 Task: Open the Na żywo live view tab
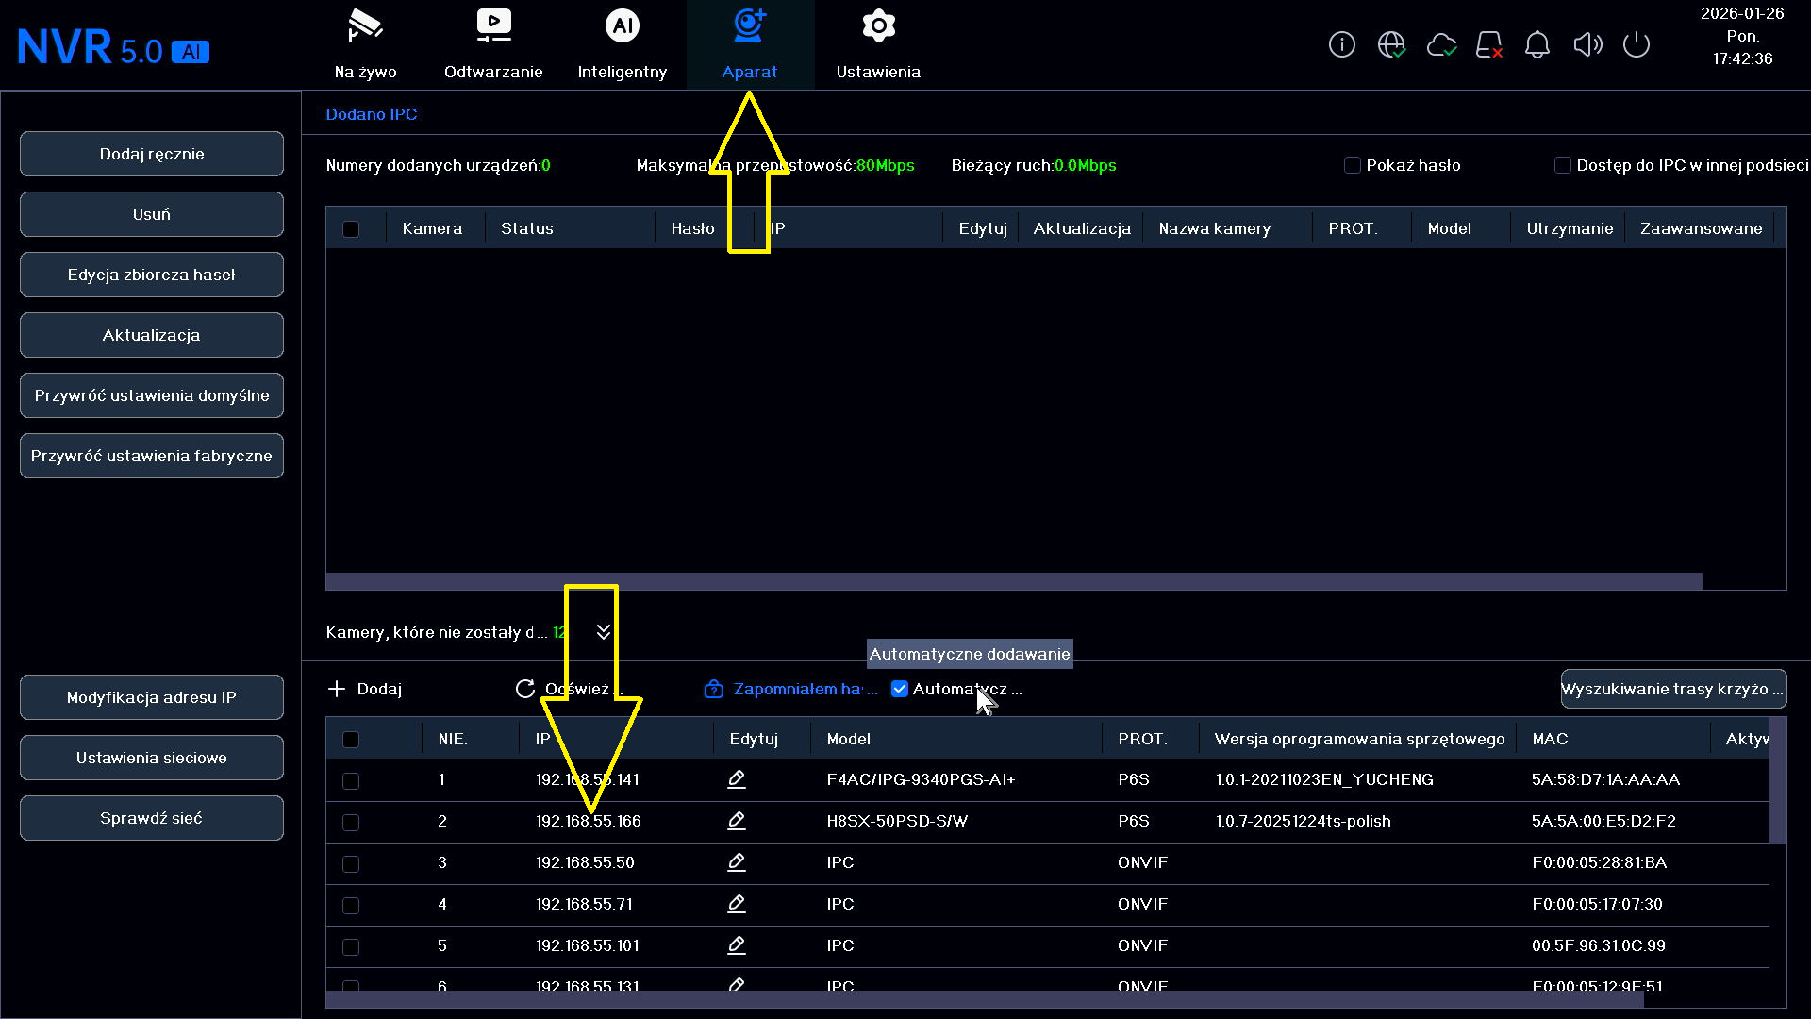click(366, 45)
